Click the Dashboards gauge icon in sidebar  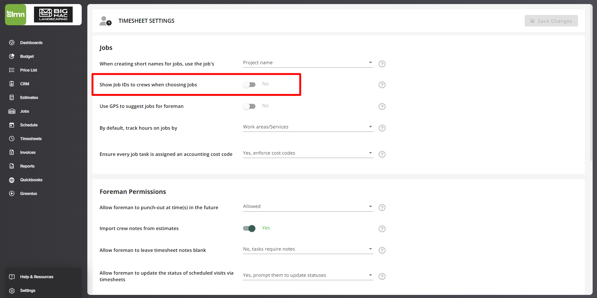(x=12, y=43)
